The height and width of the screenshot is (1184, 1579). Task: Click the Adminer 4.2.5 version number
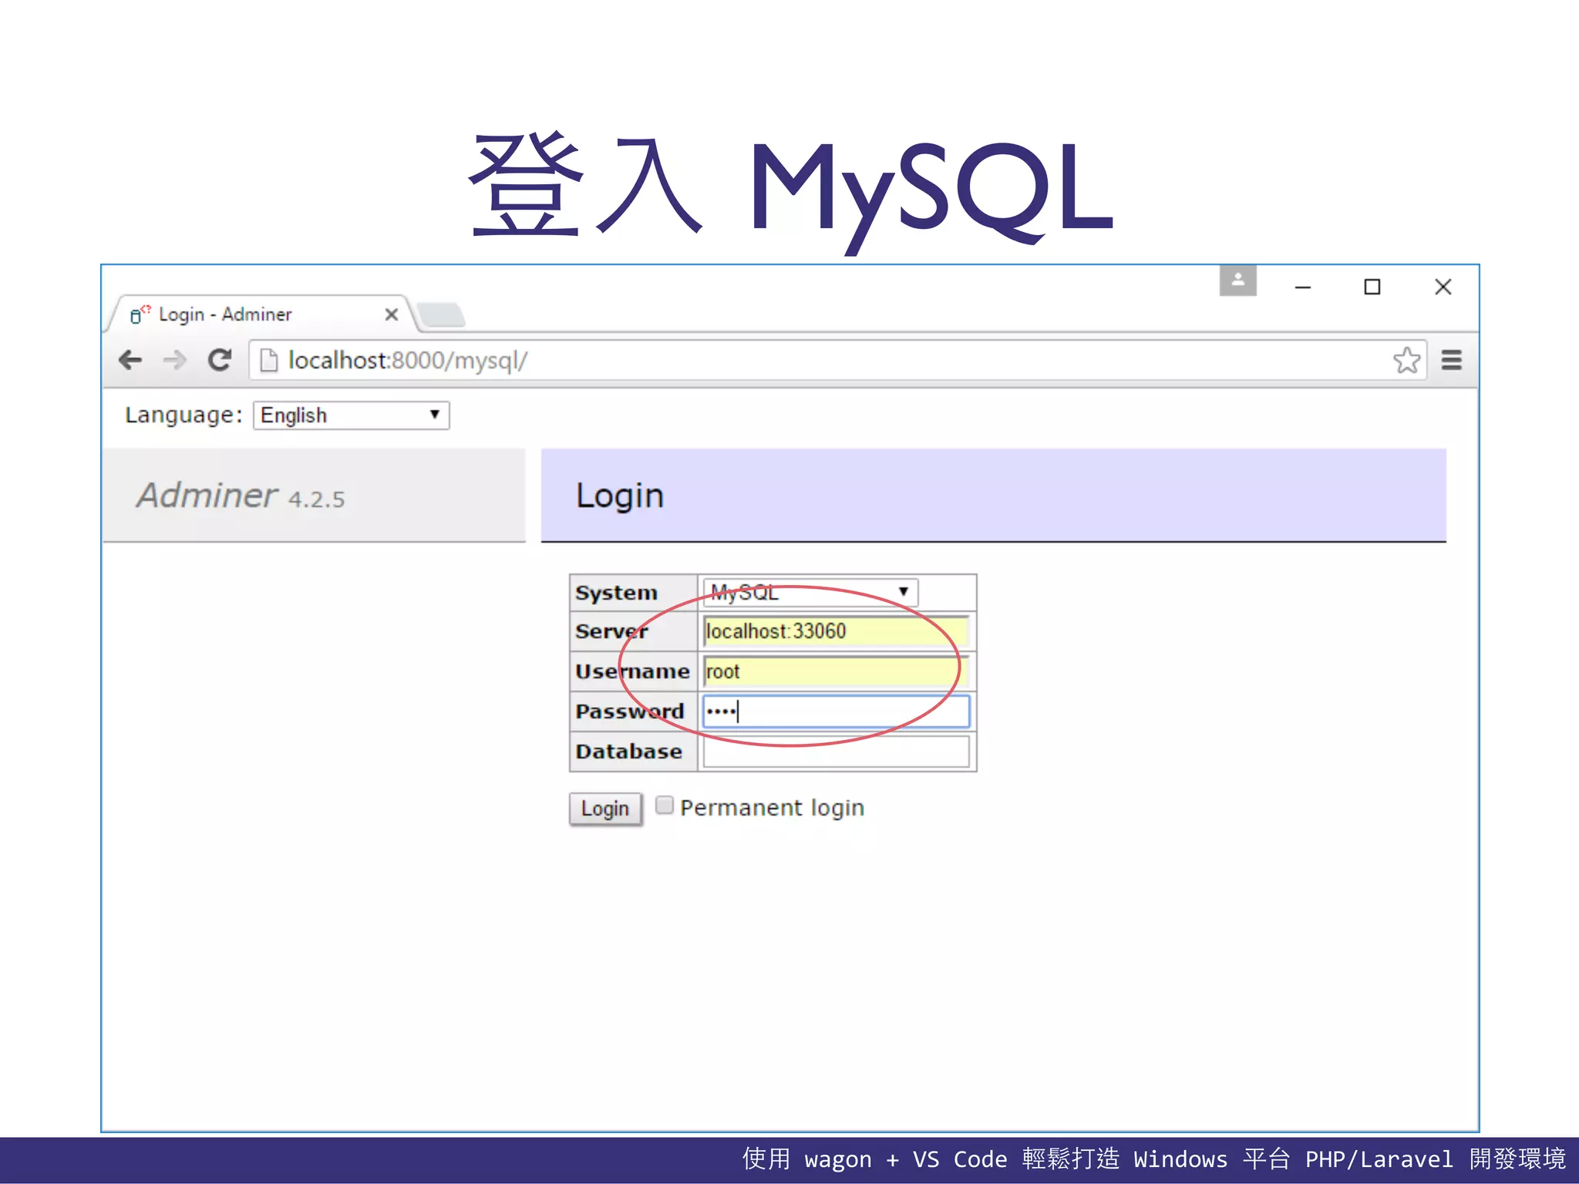(316, 499)
